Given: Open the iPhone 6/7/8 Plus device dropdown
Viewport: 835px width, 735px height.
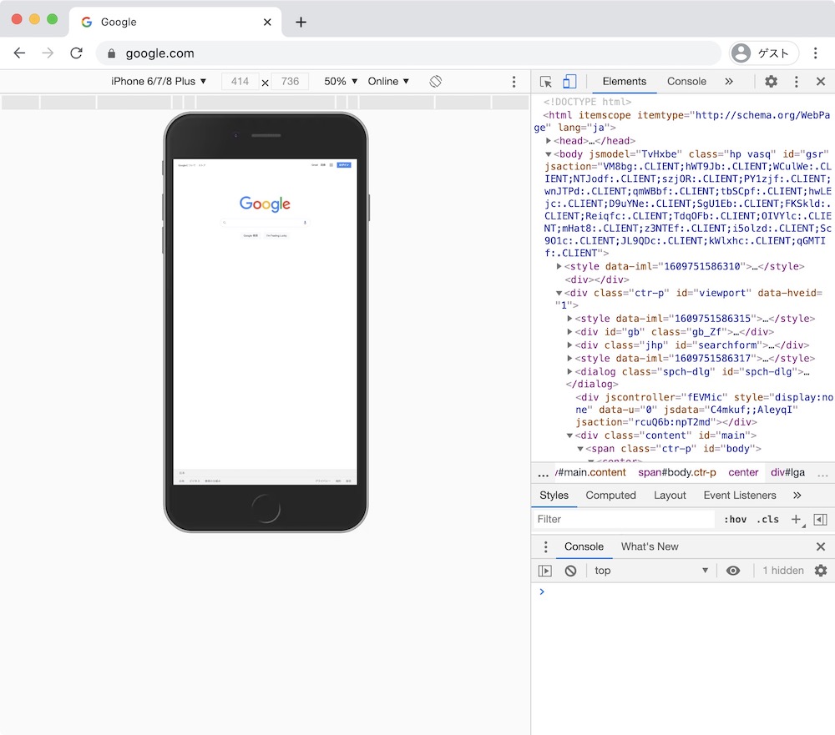Looking at the screenshot, I should (159, 82).
